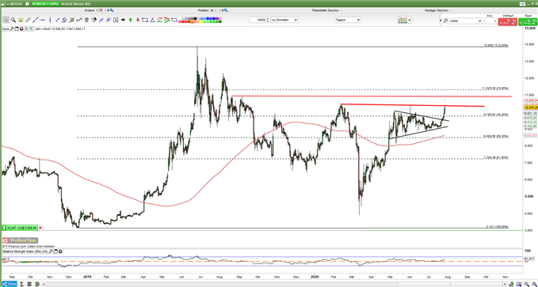Pick the dark green color swatch

pyautogui.click(x=220, y=21)
